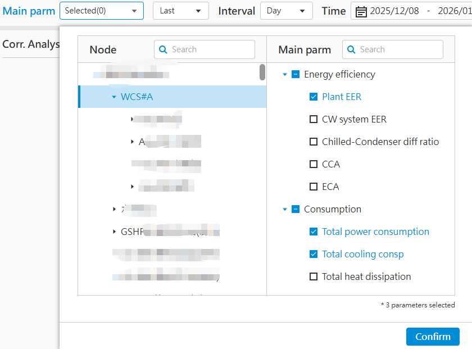
Task: Toggle the Energy efficiency group checkbox
Action: tap(296, 74)
